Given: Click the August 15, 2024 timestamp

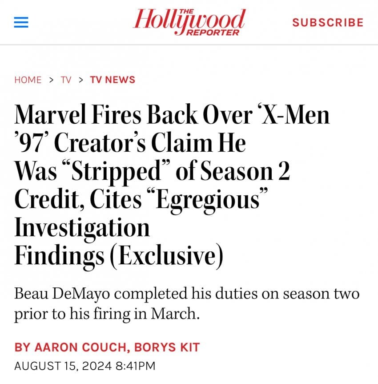Looking at the screenshot, I should click(x=85, y=366).
